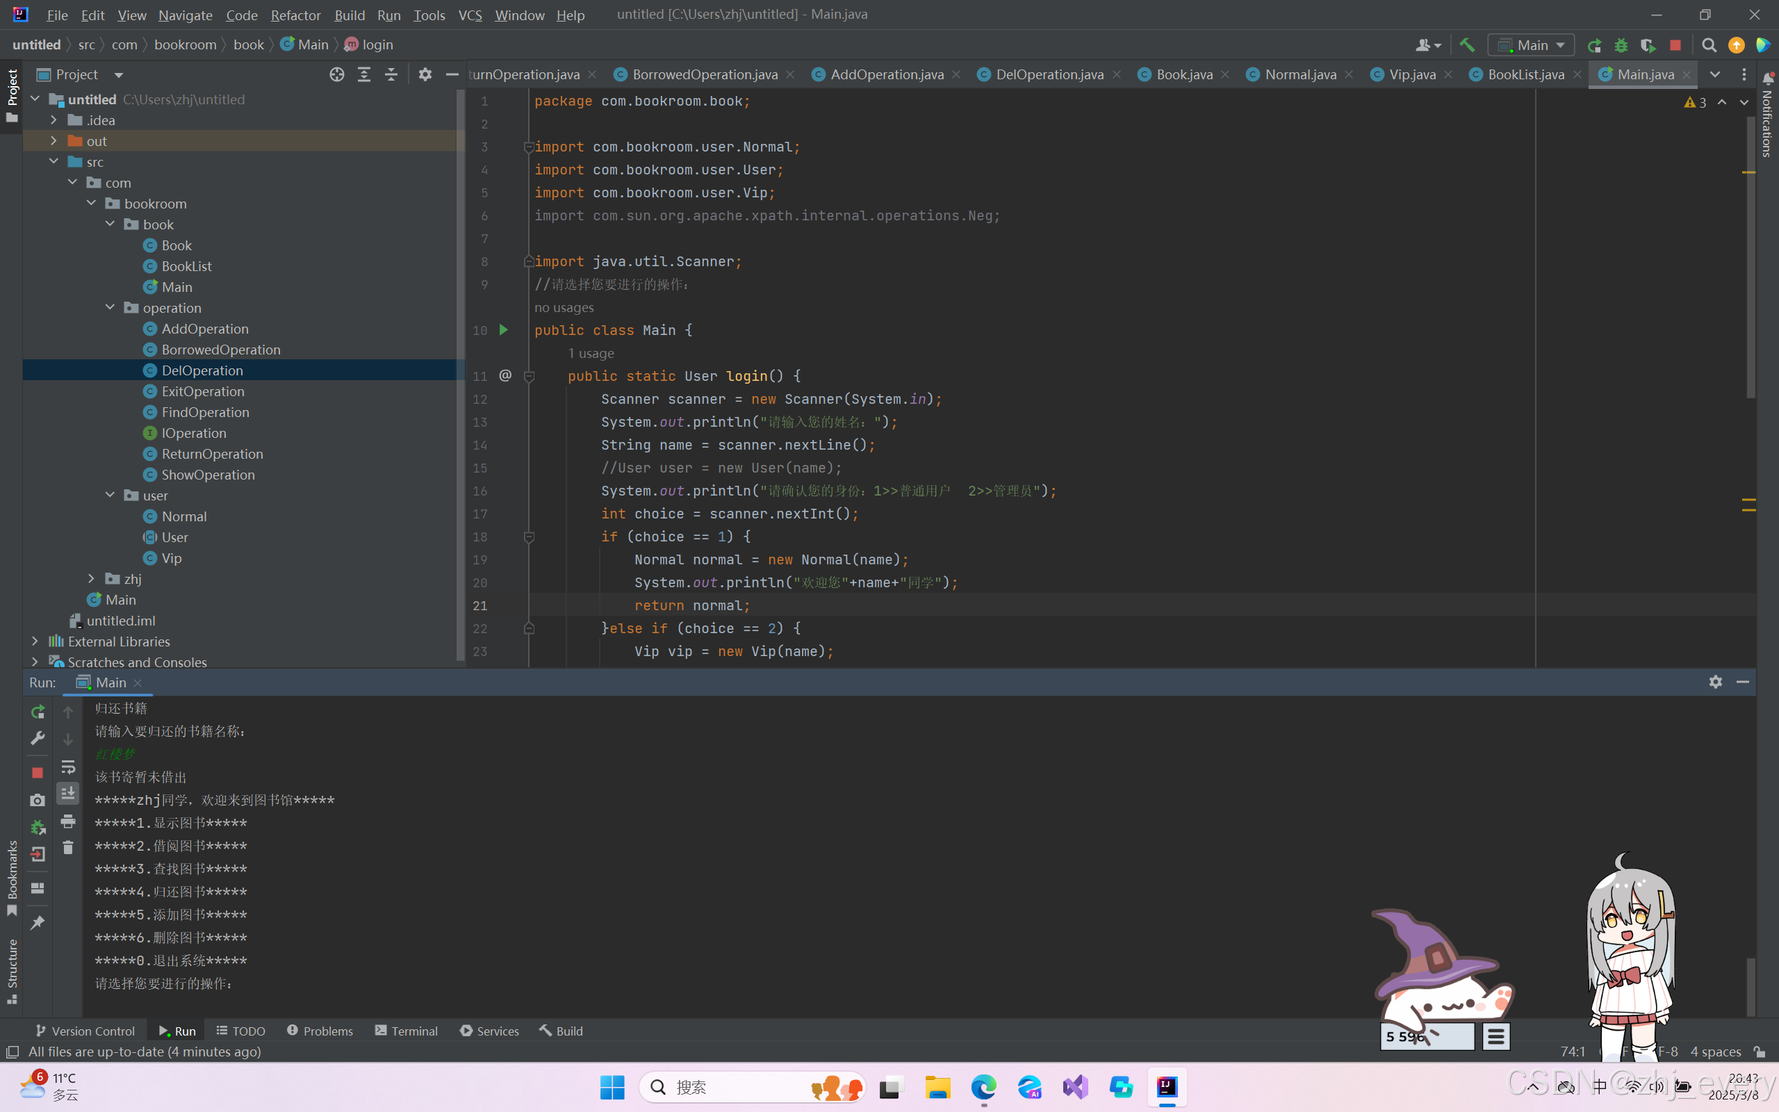Viewport: 1779px width, 1112px height.
Task: Click the Build project hammer icon
Action: click(1466, 45)
